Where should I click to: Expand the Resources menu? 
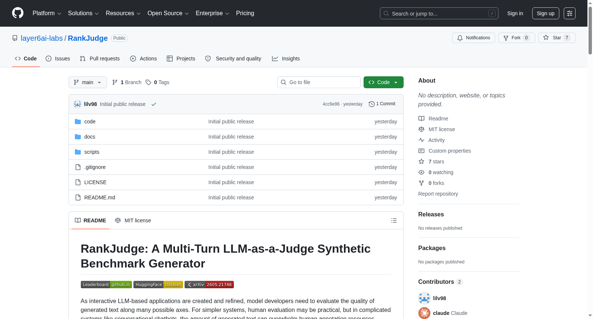[123, 13]
